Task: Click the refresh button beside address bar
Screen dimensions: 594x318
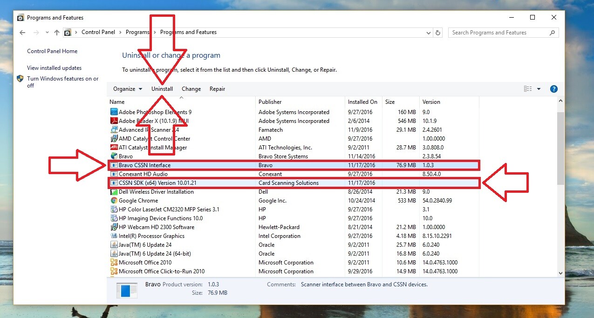Action: [x=437, y=33]
